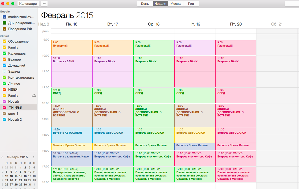Select Thursday Звонок - Время Оплаты event

[x=195, y=147]
